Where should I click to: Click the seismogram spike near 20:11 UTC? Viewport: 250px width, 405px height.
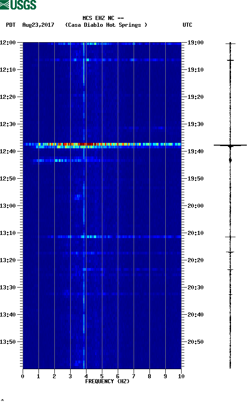230,237
